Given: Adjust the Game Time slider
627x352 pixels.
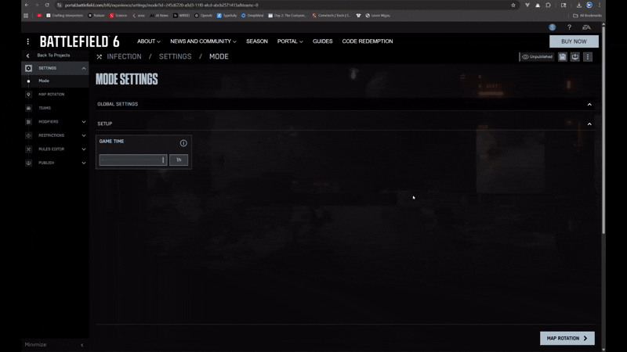Looking at the screenshot, I should [133, 160].
